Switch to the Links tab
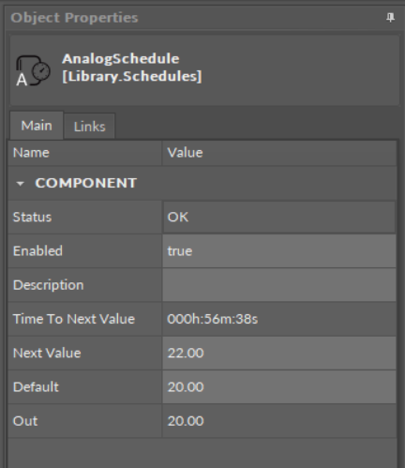This screenshot has height=468, width=405. click(90, 127)
